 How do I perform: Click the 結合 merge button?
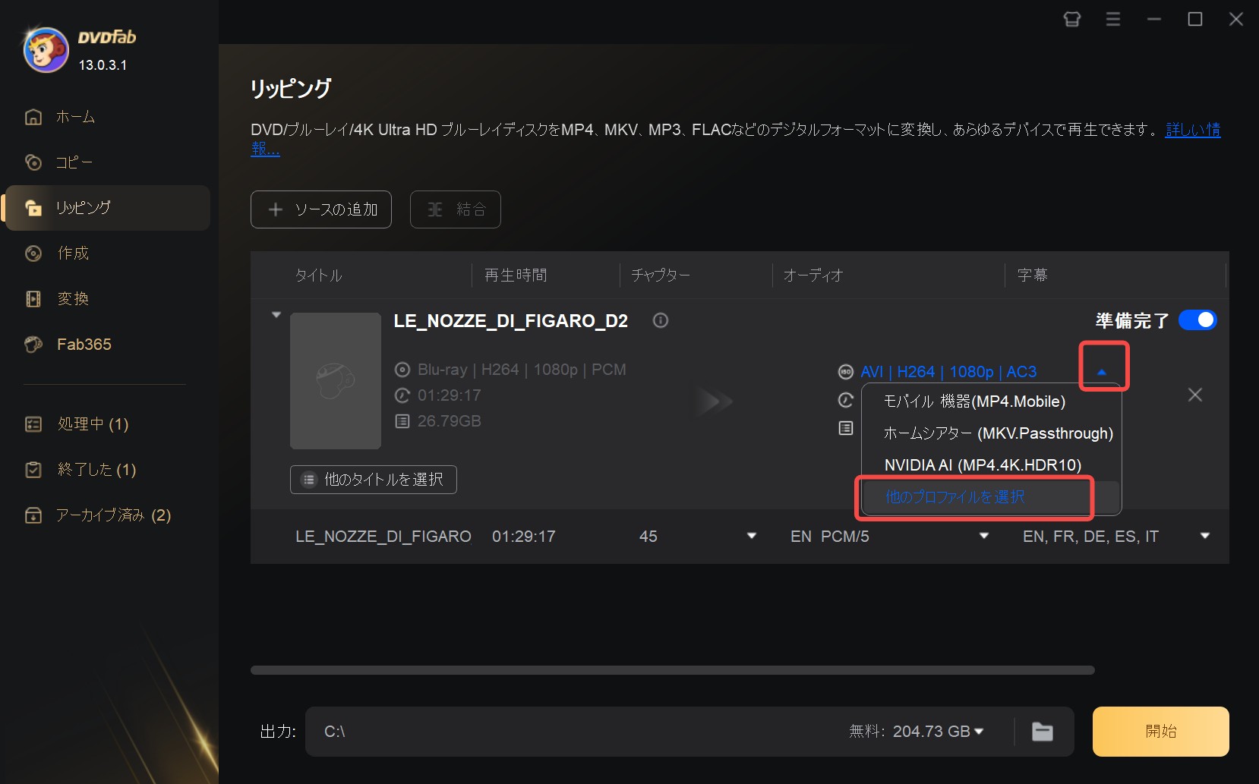click(x=456, y=209)
